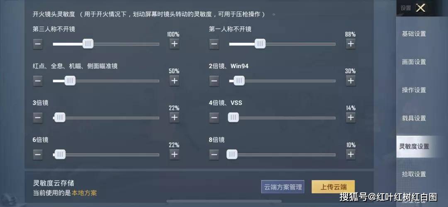
Task: Increase third-person no-scope (第三人称不开镜) sensitivity with plus
Action: [174, 44]
